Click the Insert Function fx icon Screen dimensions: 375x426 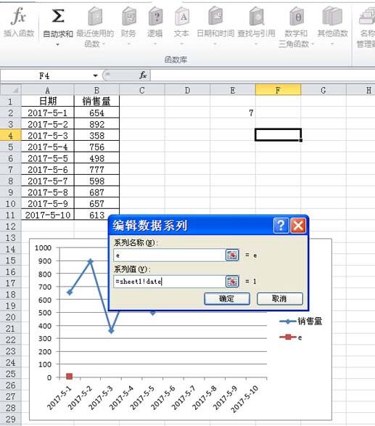[18, 16]
